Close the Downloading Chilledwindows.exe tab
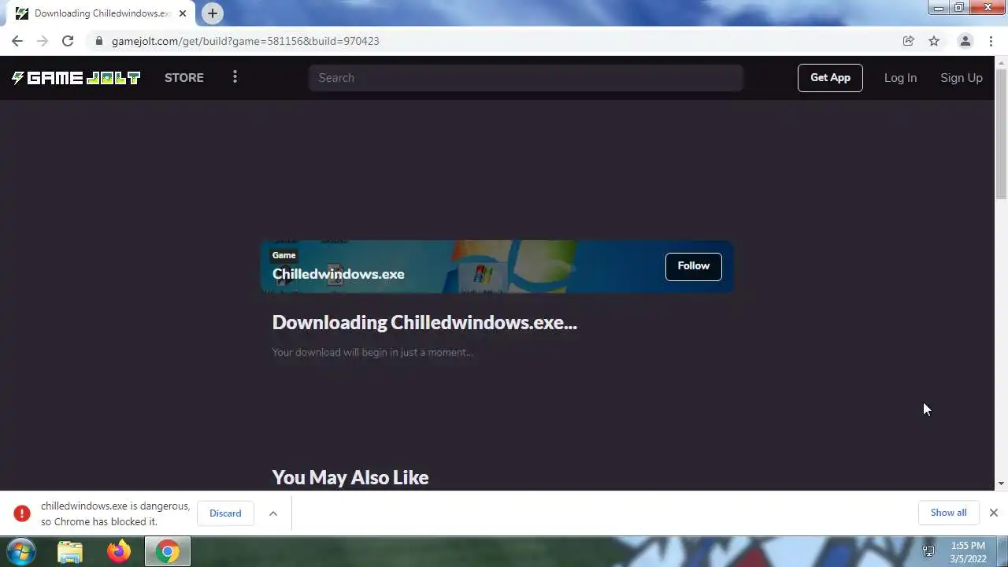1008x567 pixels. click(x=183, y=13)
